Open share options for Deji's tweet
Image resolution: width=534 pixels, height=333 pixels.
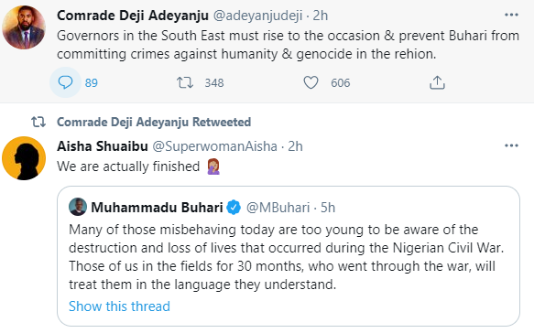pyautogui.click(x=437, y=82)
